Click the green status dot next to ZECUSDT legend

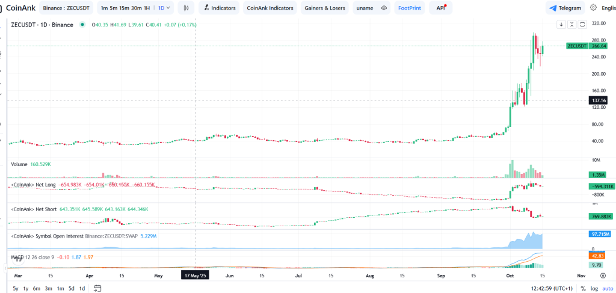click(x=82, y=24)
